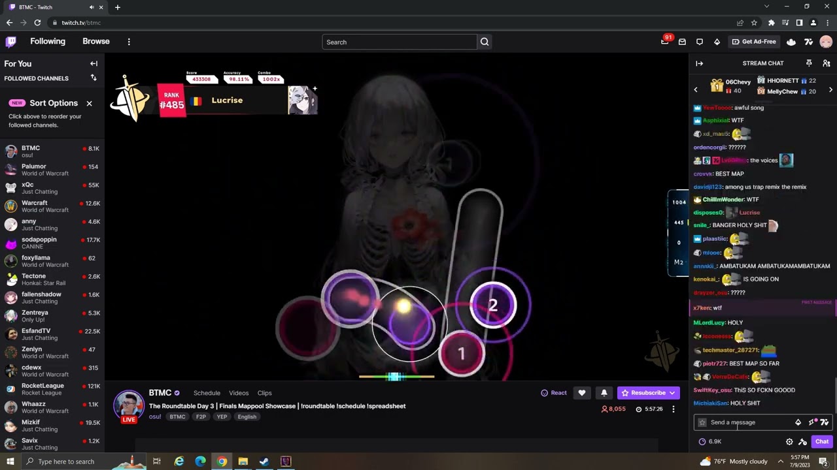The image size is (837, 470).
Task: Open the osu! category link under title
Action: (x=155, y=416)
